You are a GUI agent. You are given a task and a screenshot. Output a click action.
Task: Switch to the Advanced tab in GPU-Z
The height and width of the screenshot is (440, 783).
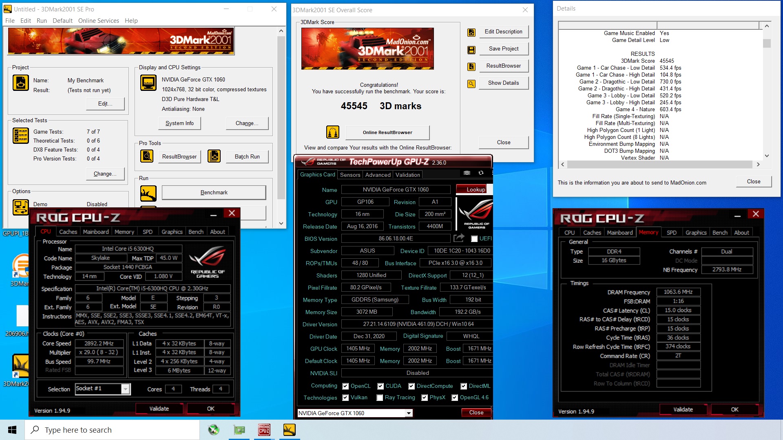coord(378,175)
